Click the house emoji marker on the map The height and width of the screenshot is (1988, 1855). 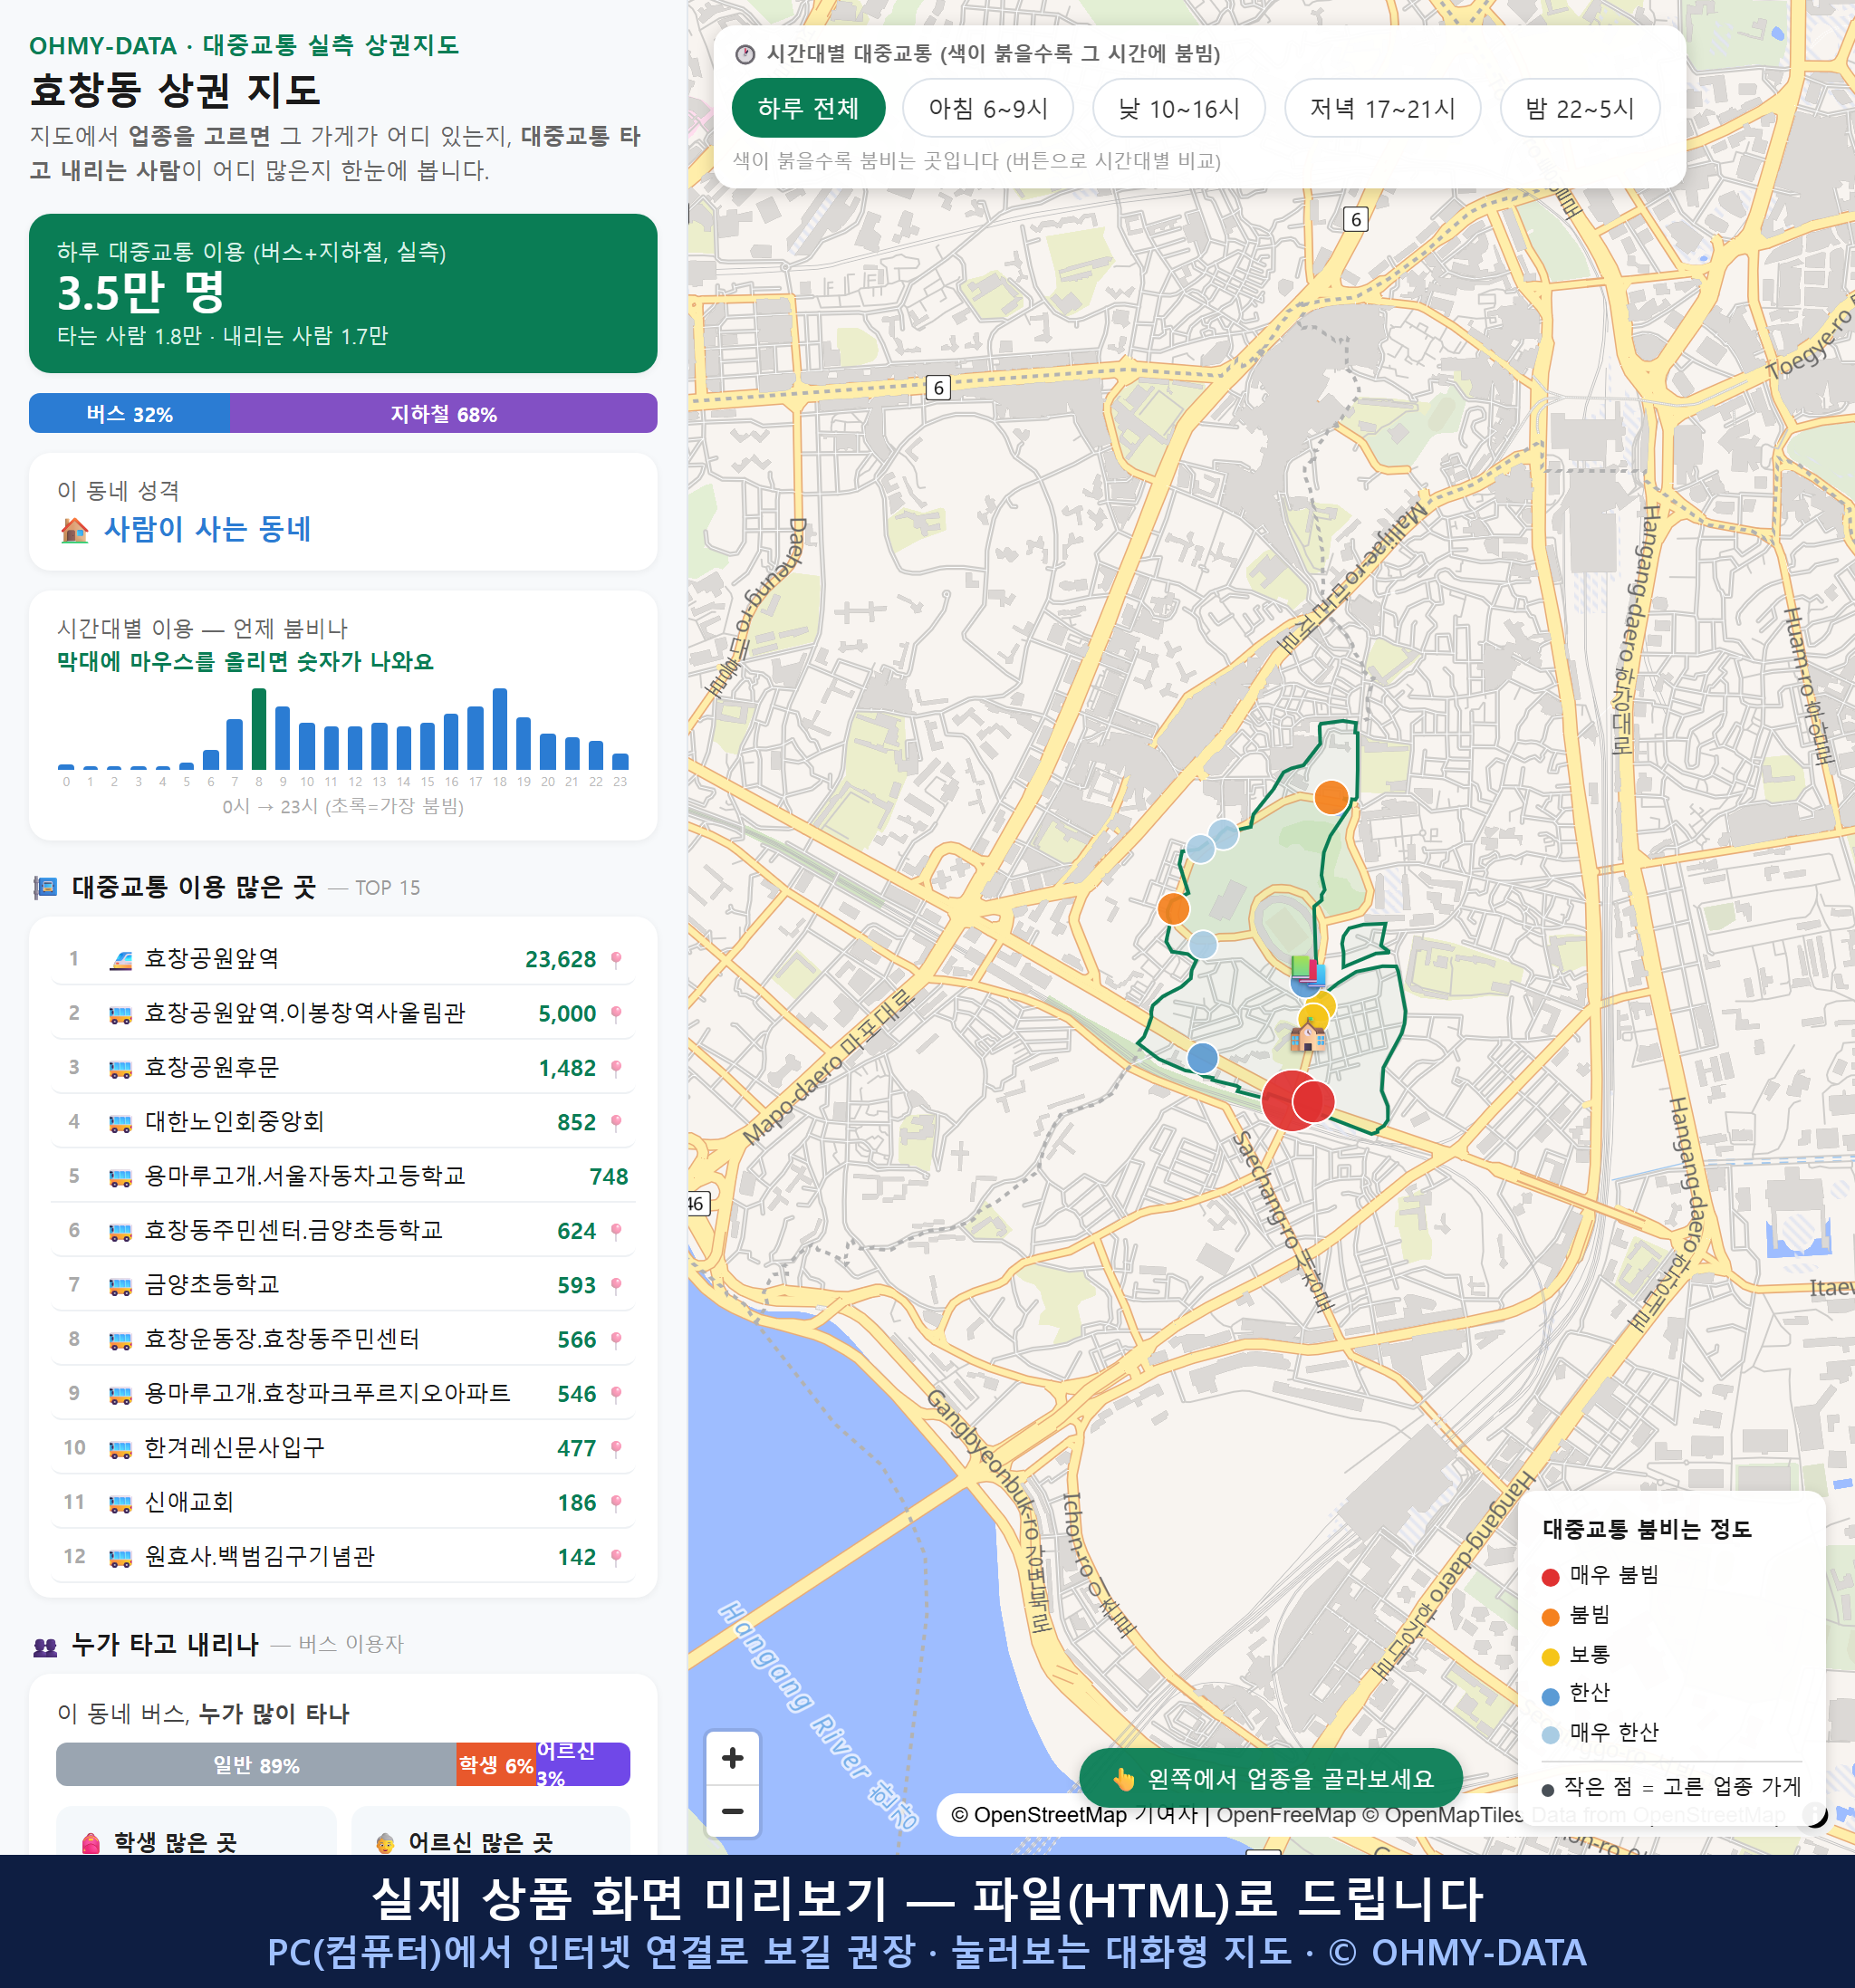(x=1308, y=1036)
